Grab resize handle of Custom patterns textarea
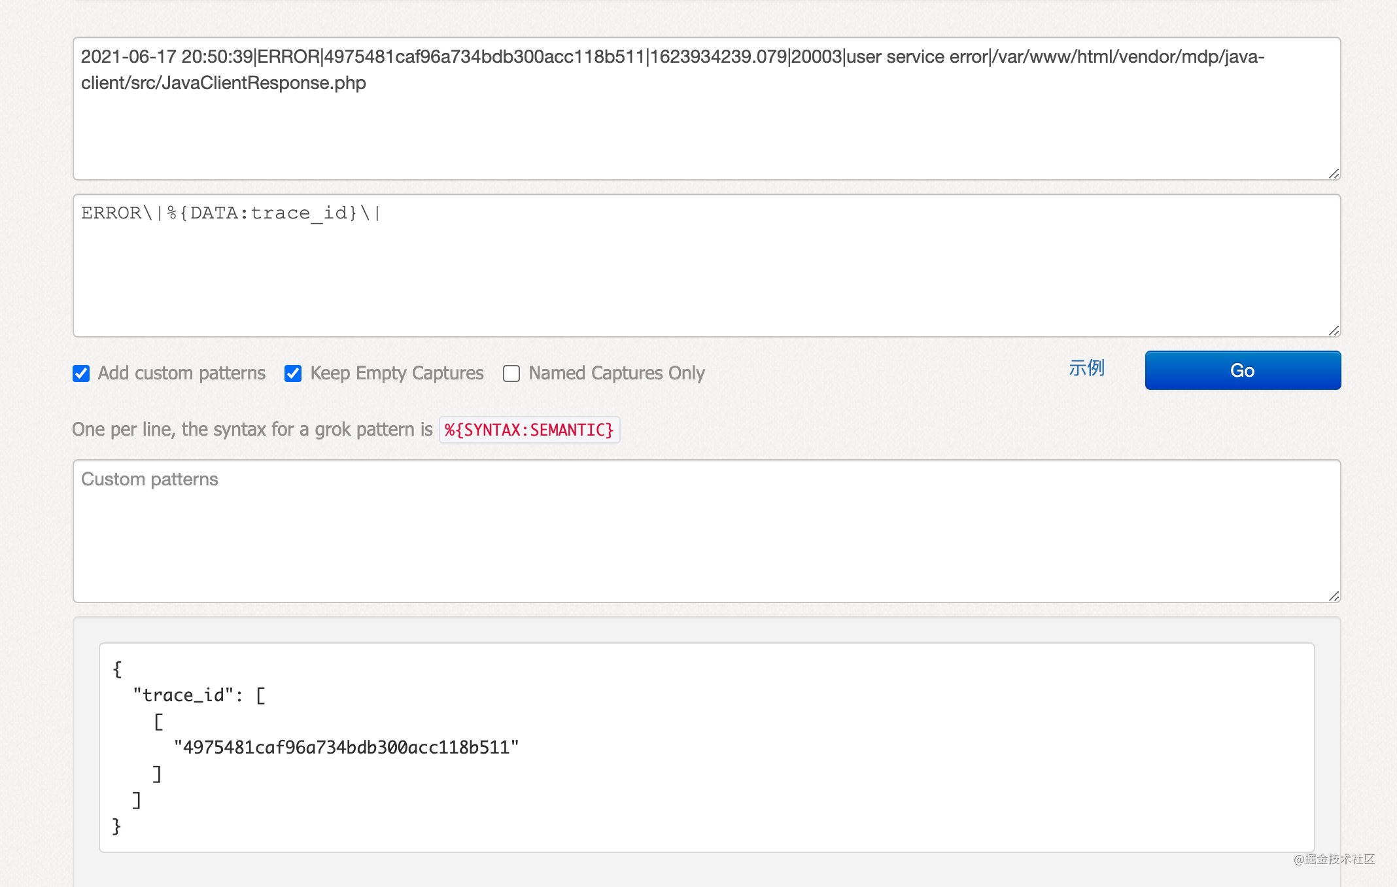 [x=1334, y=596]
